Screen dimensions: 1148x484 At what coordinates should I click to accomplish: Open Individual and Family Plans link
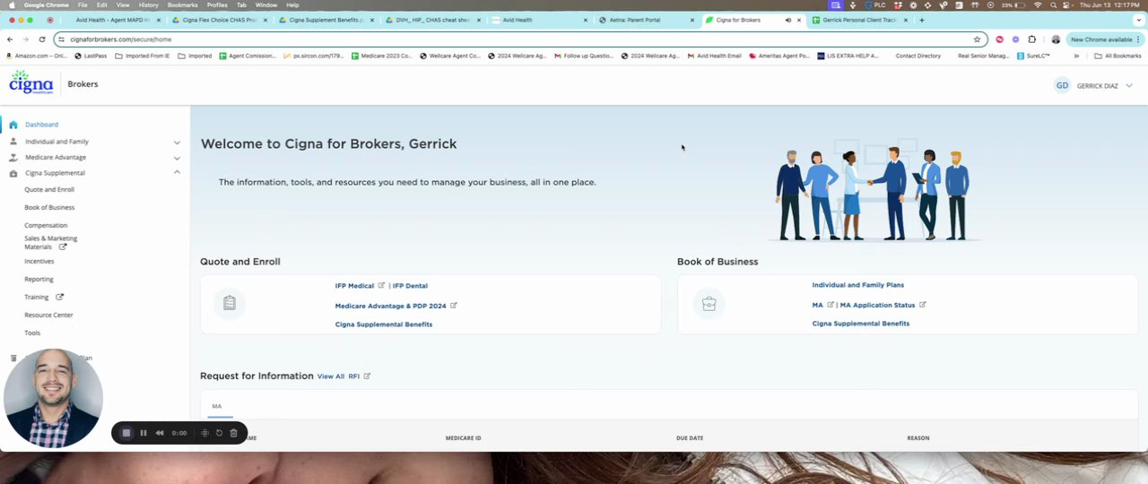click(858, 285)
